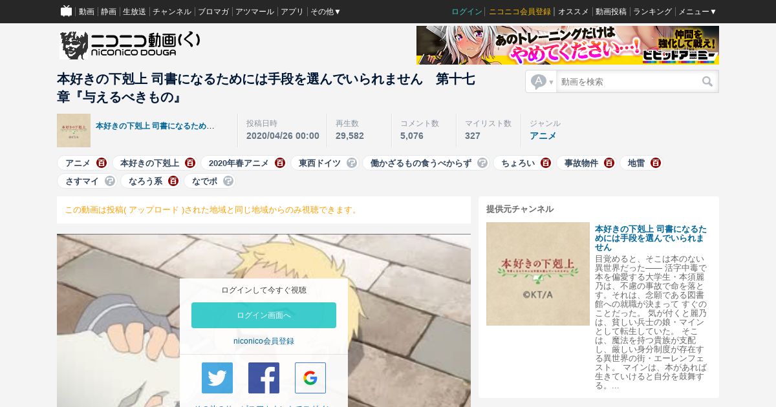Expand the その他▼ dropdown
This screenshot has height=407, width=776.
tap(326, 12)
